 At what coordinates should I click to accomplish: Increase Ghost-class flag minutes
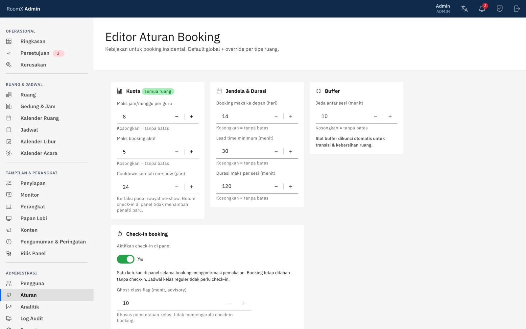tap(244, 303)
